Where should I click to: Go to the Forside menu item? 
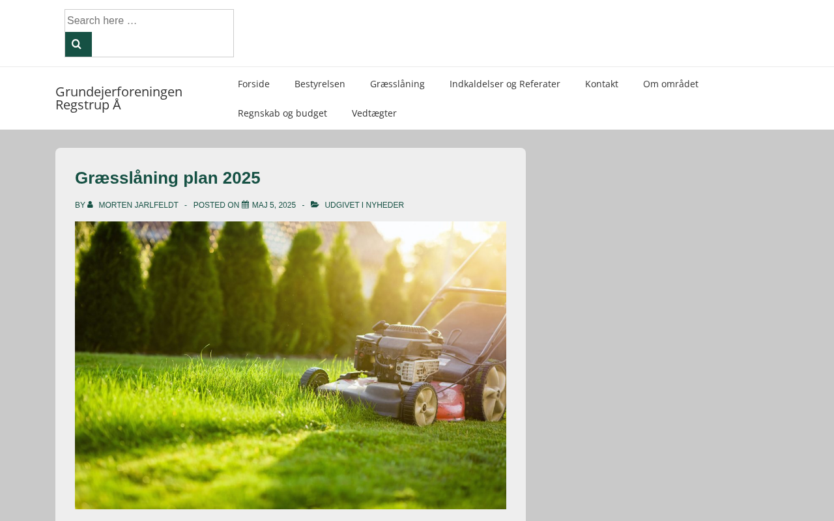tap(253, 84)
